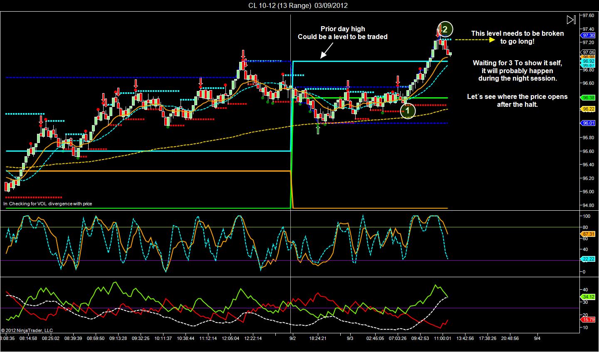The image size is (599, 352).
Task: Click the 97.40 price axis label
Action: (x=589, y=29)
